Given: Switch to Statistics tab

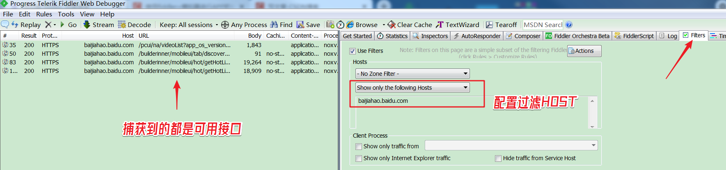Looking at the screenshot, I should (x=392, y=36).
